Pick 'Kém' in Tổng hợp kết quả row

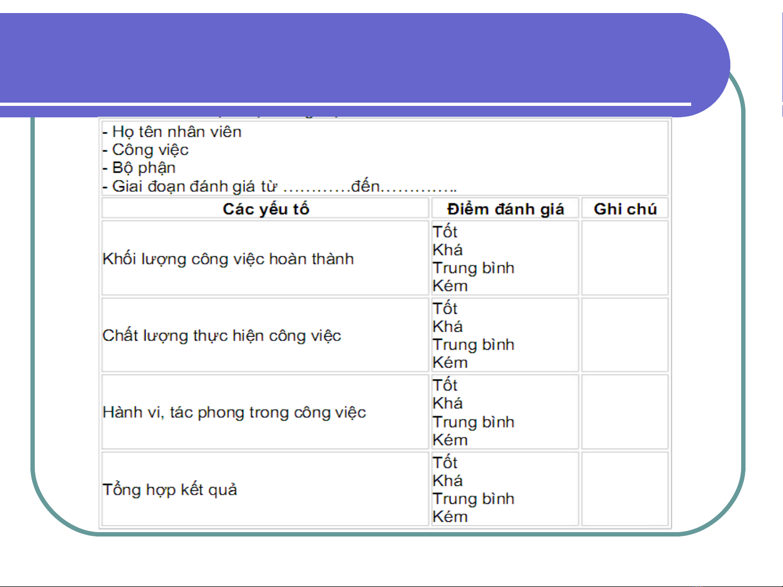coord(450,516)
